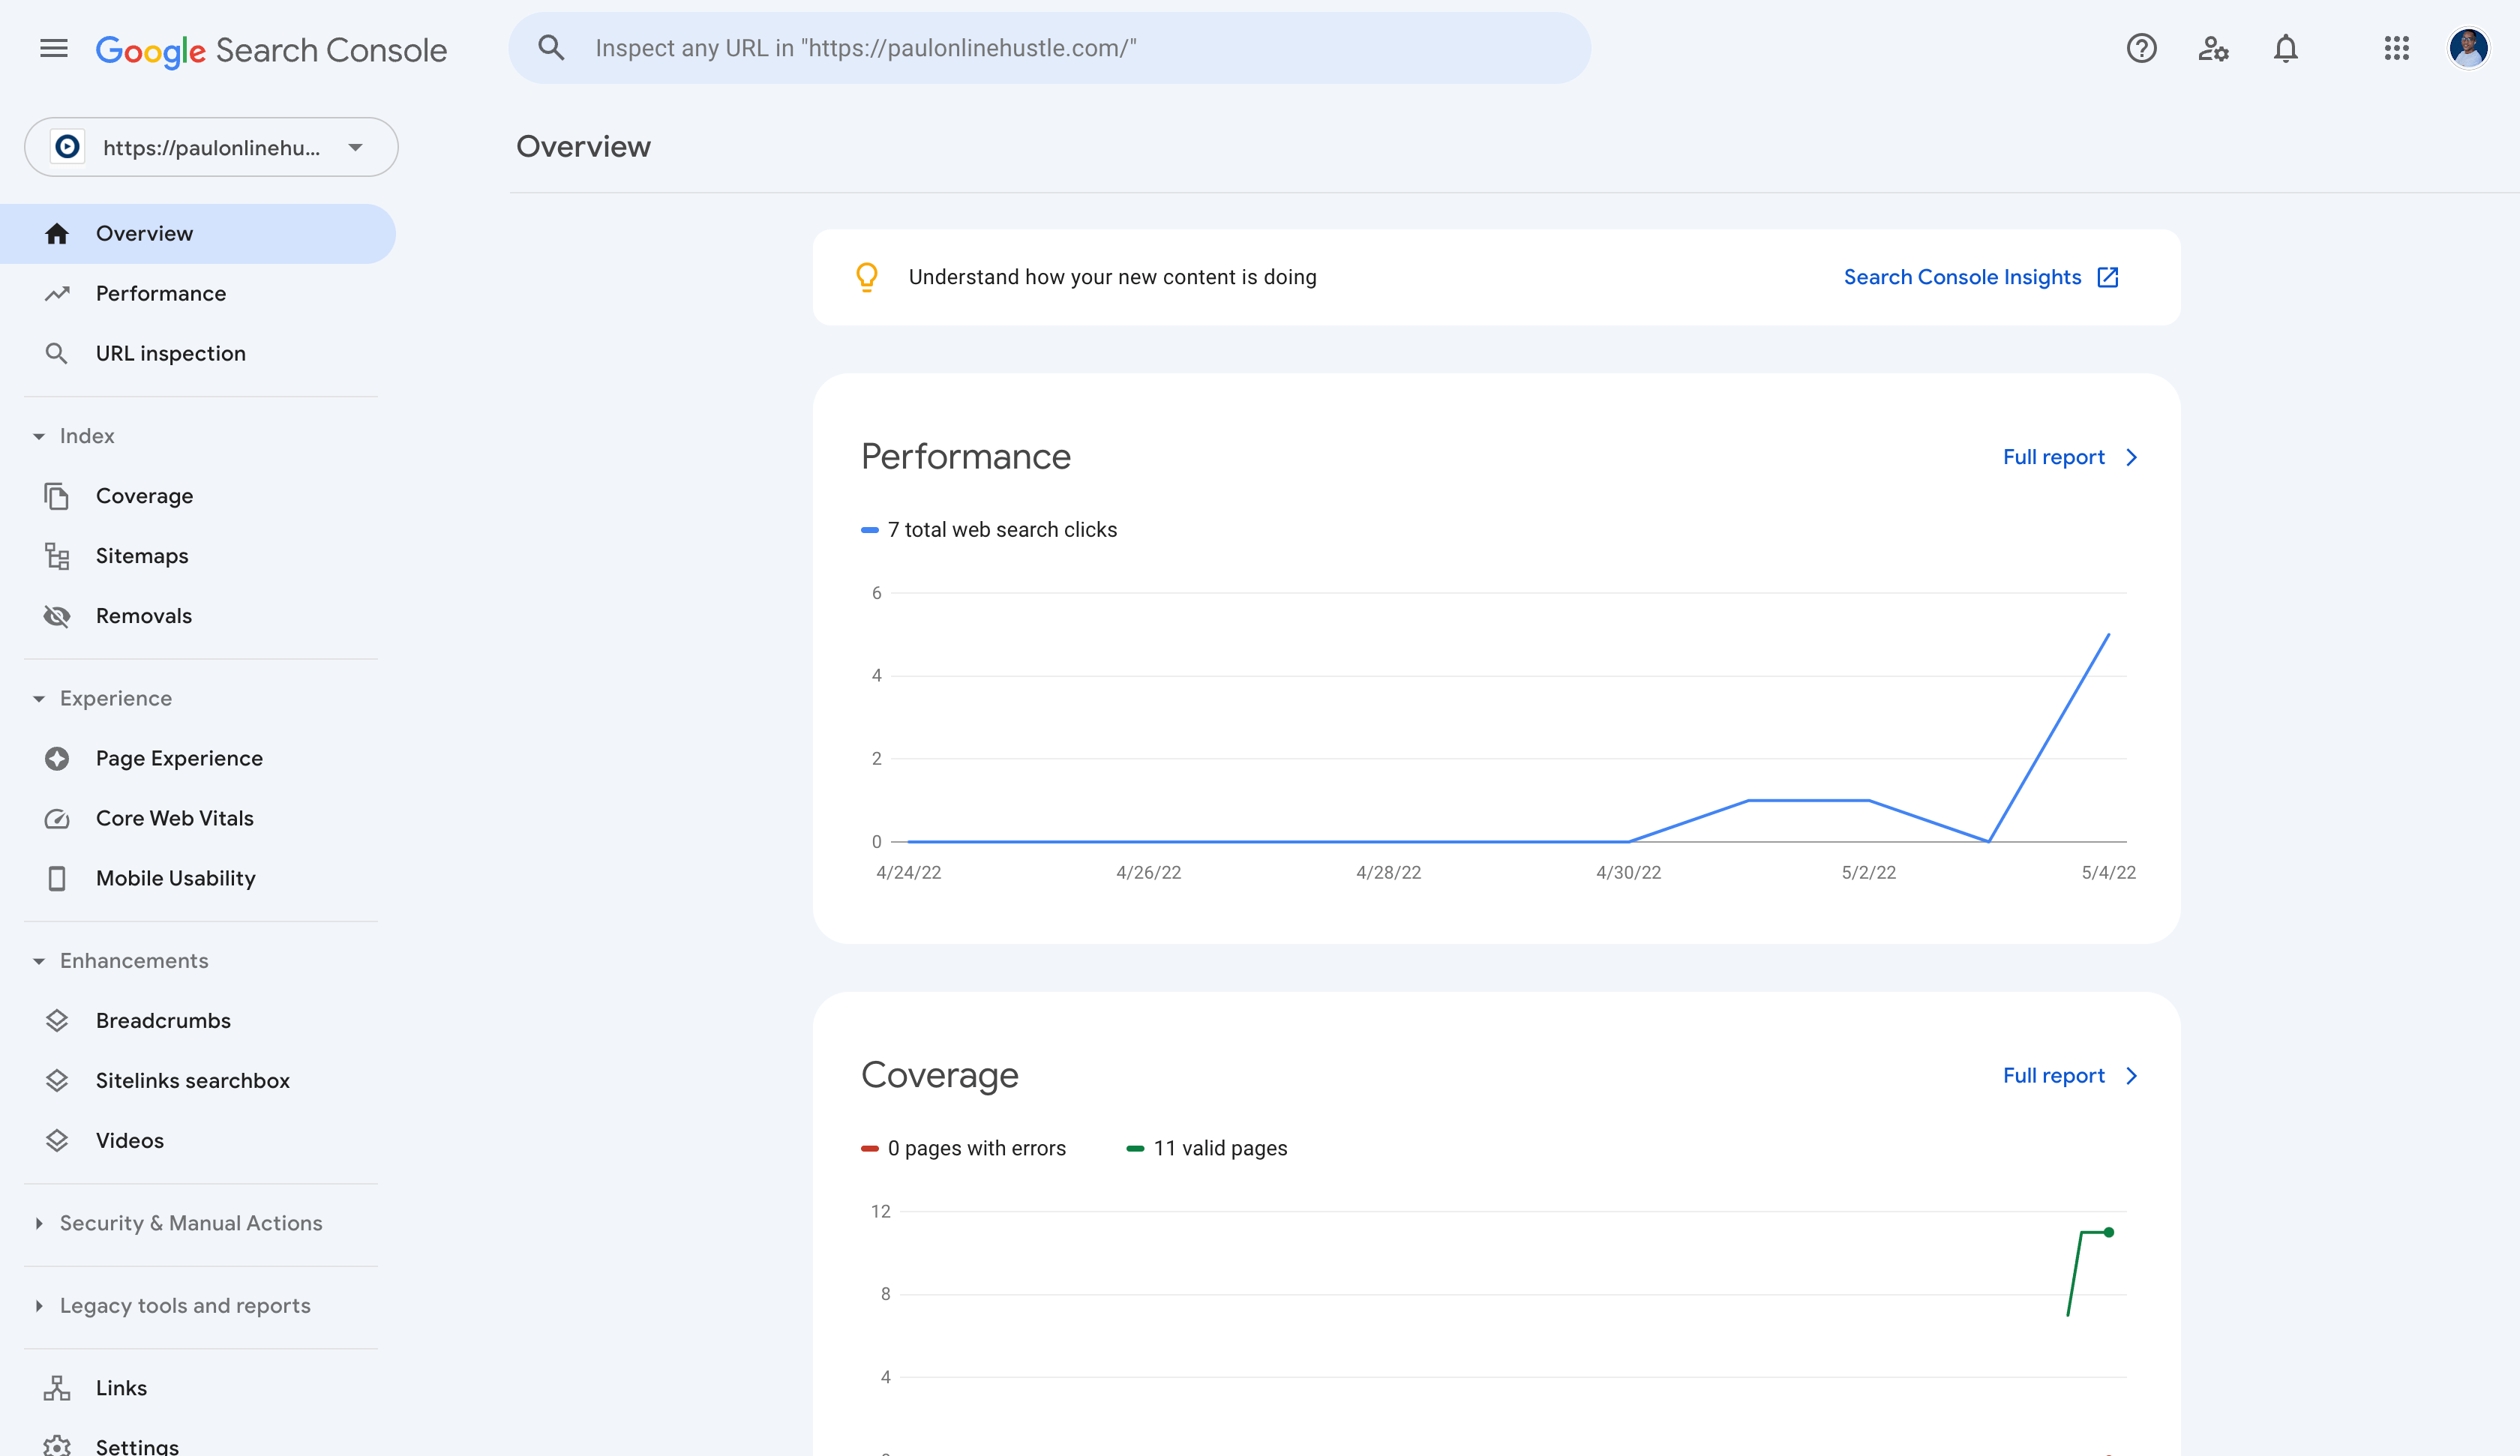The width and height of the screenshot is (2520, 1456).
Task: Open Core Web Vitals report
Action: tap(198, 818)
